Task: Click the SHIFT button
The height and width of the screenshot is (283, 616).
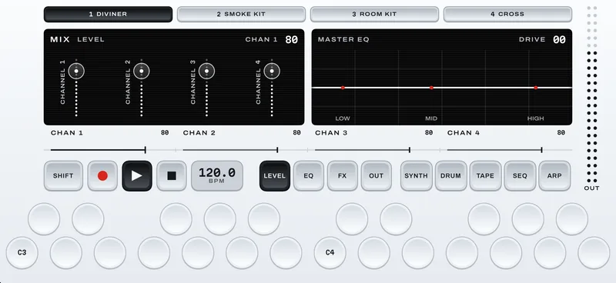Action: tap(63, 176)
